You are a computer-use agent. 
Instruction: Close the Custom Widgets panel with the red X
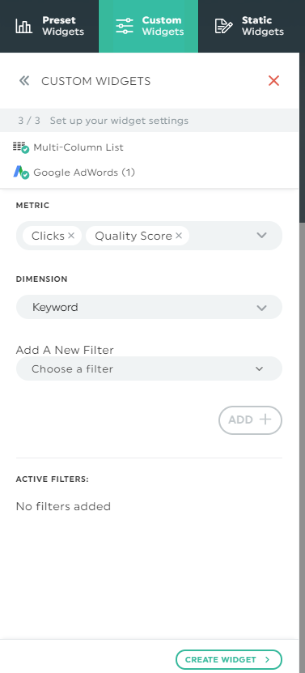(x=273, y=80)
